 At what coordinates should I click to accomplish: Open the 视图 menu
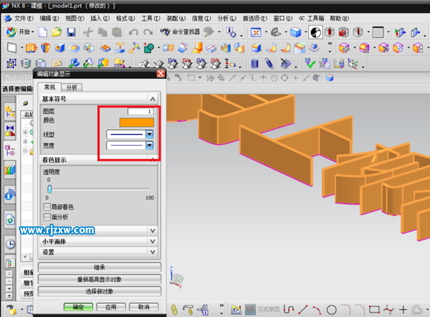pyautogui.click(x=75, y=19)
